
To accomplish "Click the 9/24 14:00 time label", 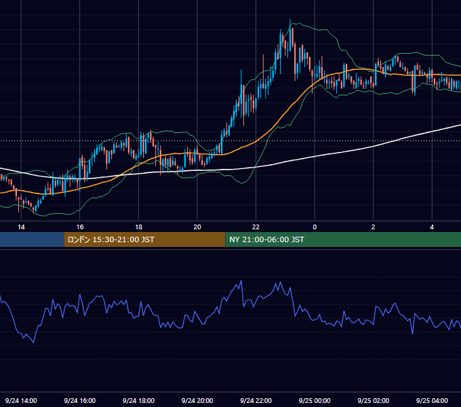I will pyautogui.click(x=21, y=400).
